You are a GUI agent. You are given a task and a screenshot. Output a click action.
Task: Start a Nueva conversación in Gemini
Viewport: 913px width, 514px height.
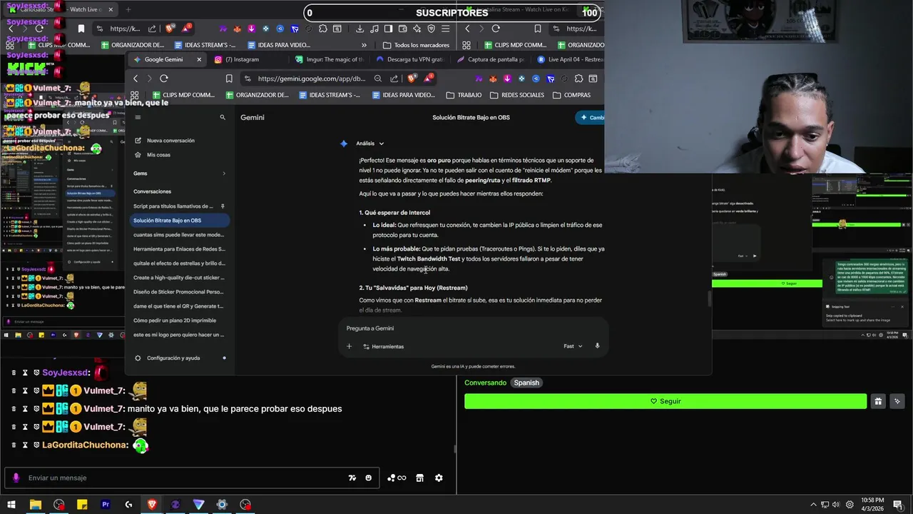(x=165, y=141)
